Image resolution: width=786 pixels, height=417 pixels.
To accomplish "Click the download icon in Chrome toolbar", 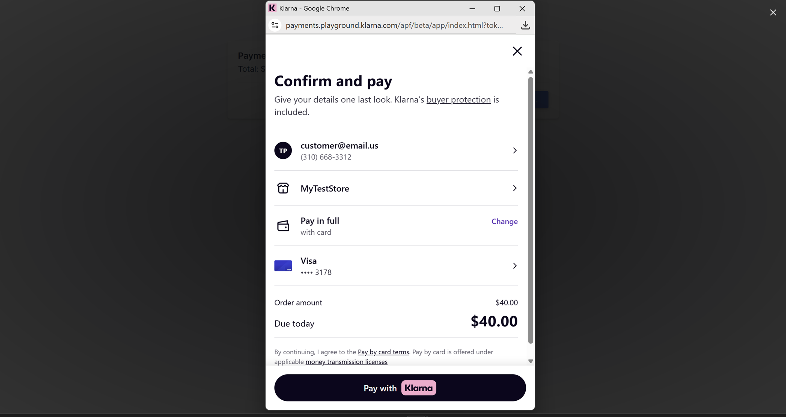I will (525, 25).
